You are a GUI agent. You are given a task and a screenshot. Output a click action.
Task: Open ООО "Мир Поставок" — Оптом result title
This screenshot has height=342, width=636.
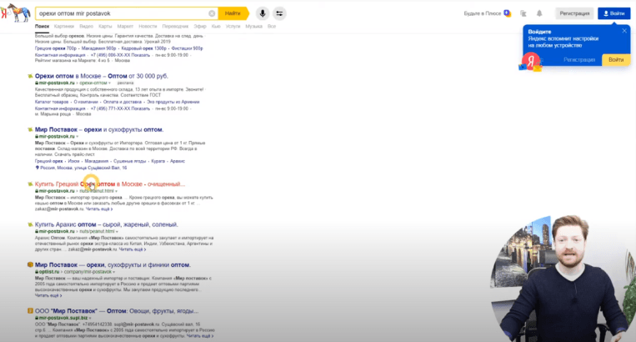point(117,311)
